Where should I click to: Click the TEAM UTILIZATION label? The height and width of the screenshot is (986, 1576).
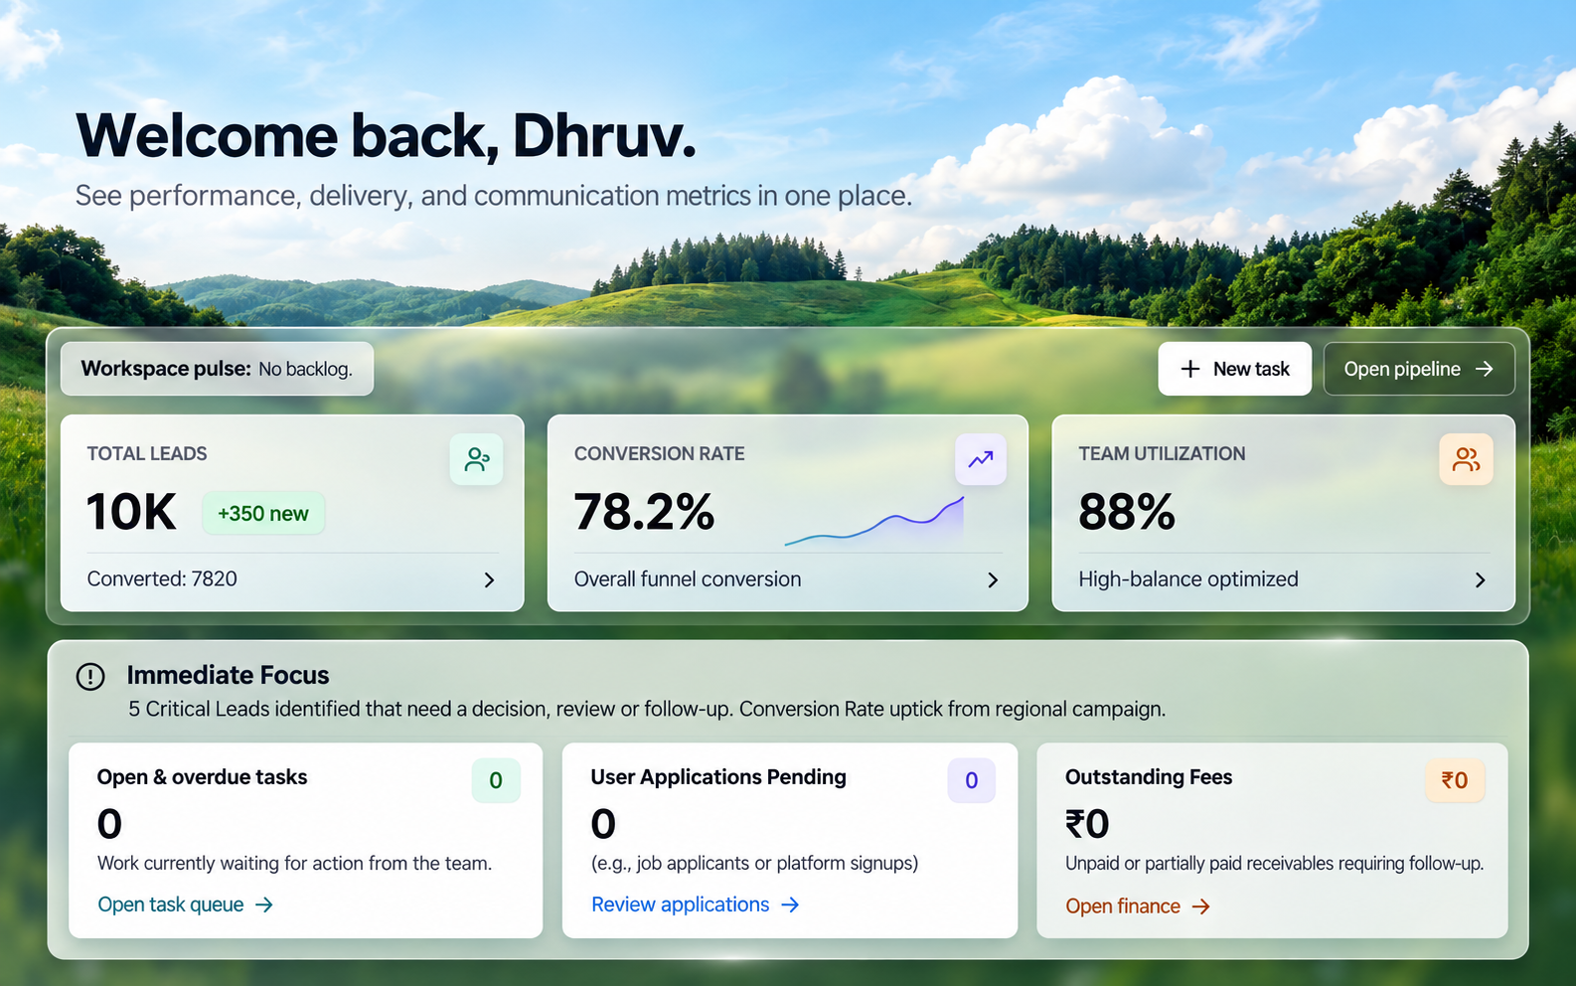click(x=1162, y=453)
